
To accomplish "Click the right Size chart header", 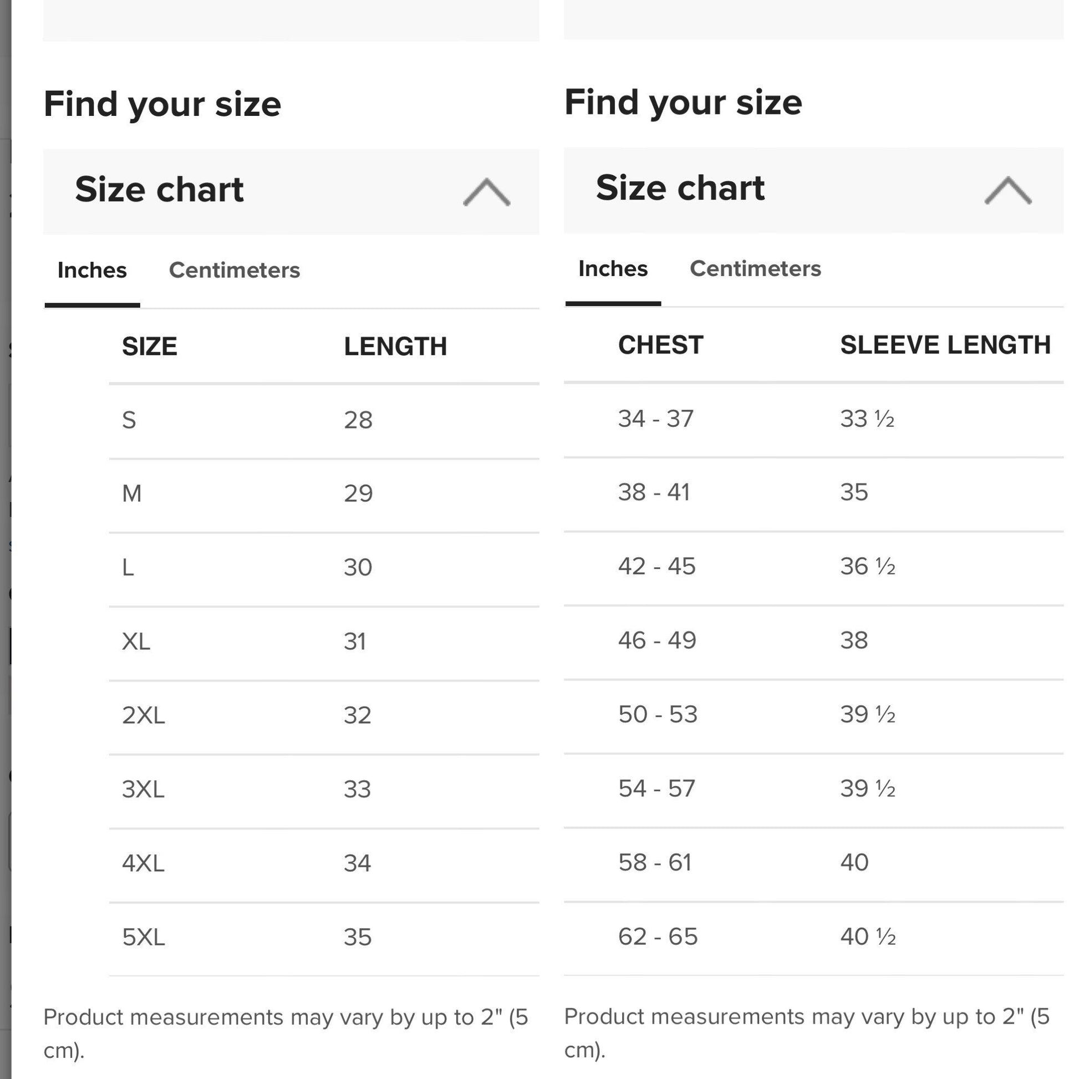I will click(813, 190).
